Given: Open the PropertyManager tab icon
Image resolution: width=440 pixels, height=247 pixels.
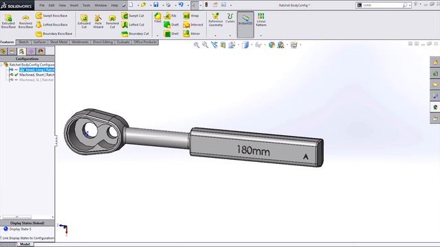Looking at the screenshot, I should [12, 51].
